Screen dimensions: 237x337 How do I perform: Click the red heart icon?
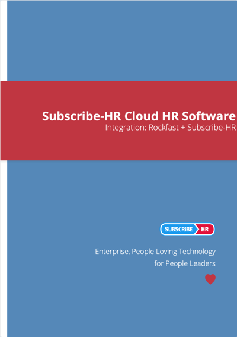tap(210, 279)
